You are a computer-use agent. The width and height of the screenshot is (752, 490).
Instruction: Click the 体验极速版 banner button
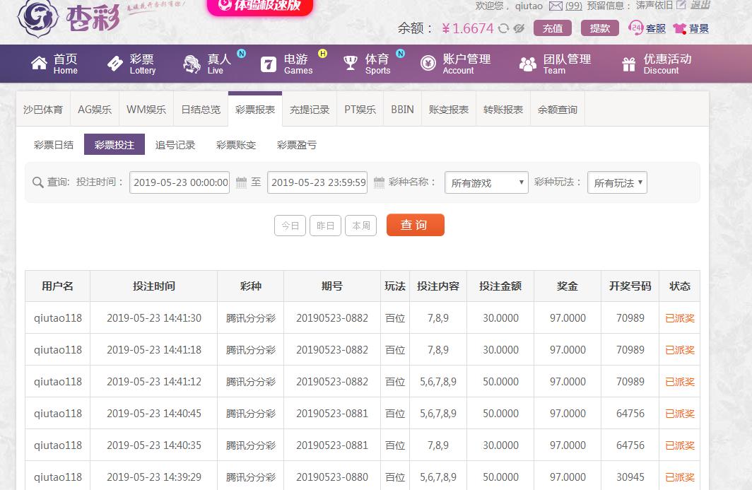[x=260, y=6]
